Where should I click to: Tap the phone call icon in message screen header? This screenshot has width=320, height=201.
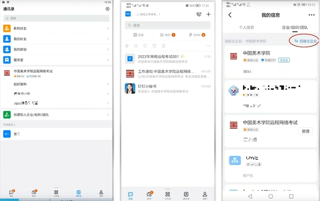point(199,14)
